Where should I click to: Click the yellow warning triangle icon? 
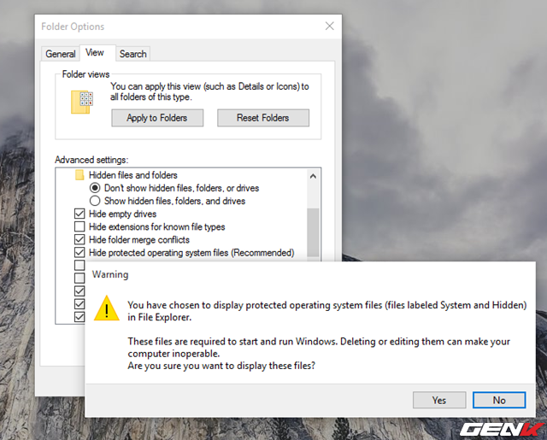[x=107, y=308]
